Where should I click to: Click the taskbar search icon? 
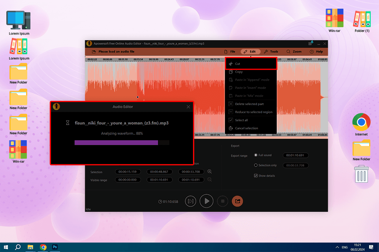point(18,247)
